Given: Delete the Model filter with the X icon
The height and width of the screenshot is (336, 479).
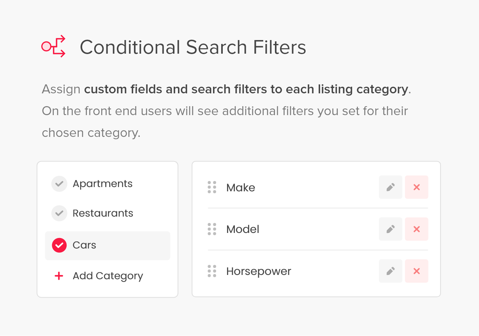Looking at the screenshot, I should click(416, 229).
